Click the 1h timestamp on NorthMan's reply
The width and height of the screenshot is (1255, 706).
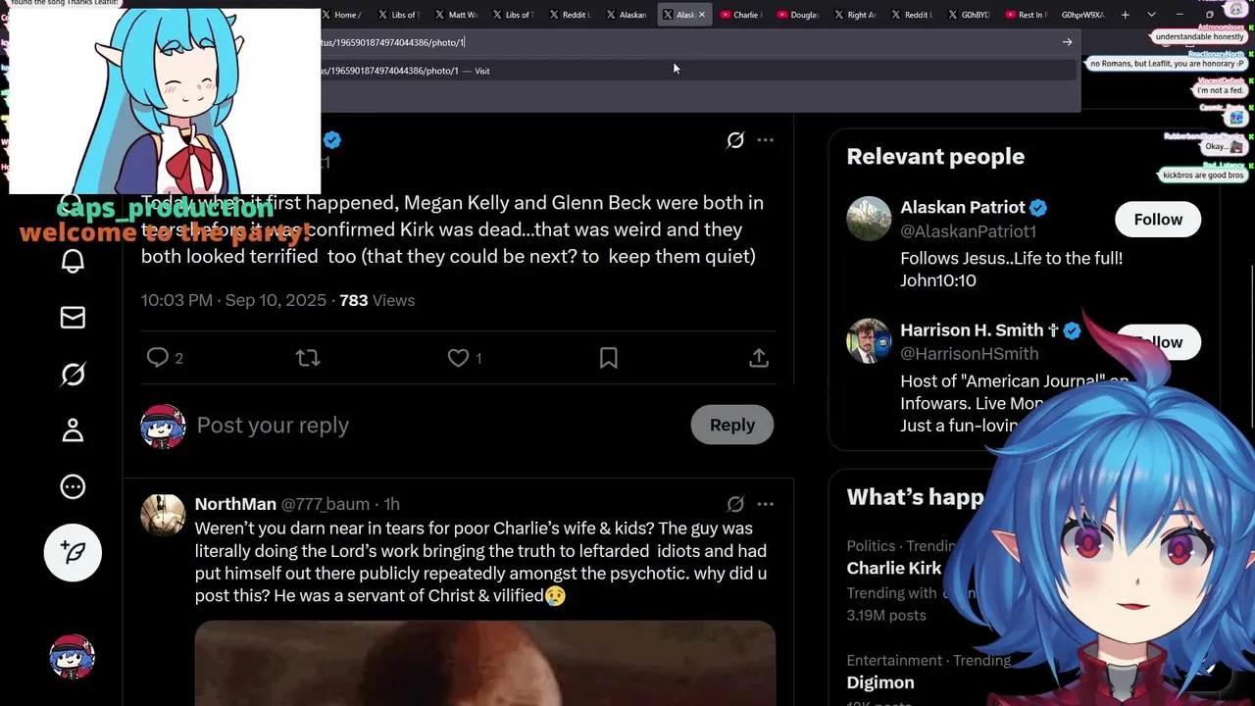click(x=391, y=504)
